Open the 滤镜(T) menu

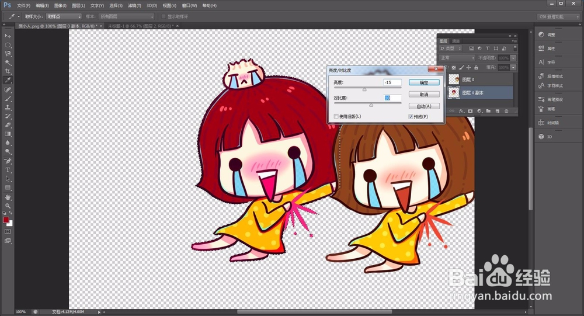tap(134, 6)
